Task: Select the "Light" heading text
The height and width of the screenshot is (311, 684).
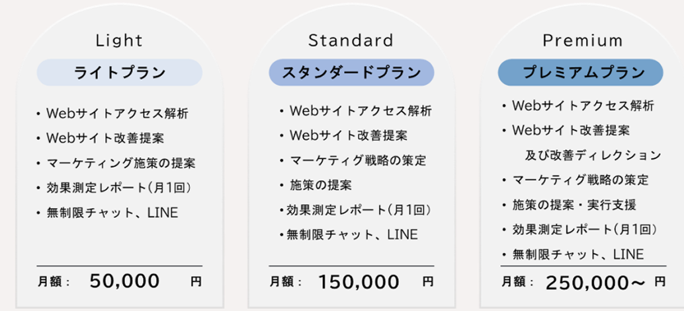Action: click(119, 40)
